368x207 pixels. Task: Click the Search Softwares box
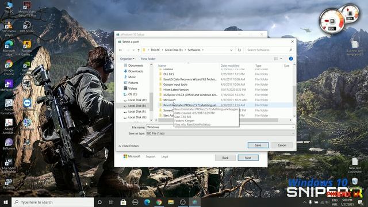tap(270, 50)
